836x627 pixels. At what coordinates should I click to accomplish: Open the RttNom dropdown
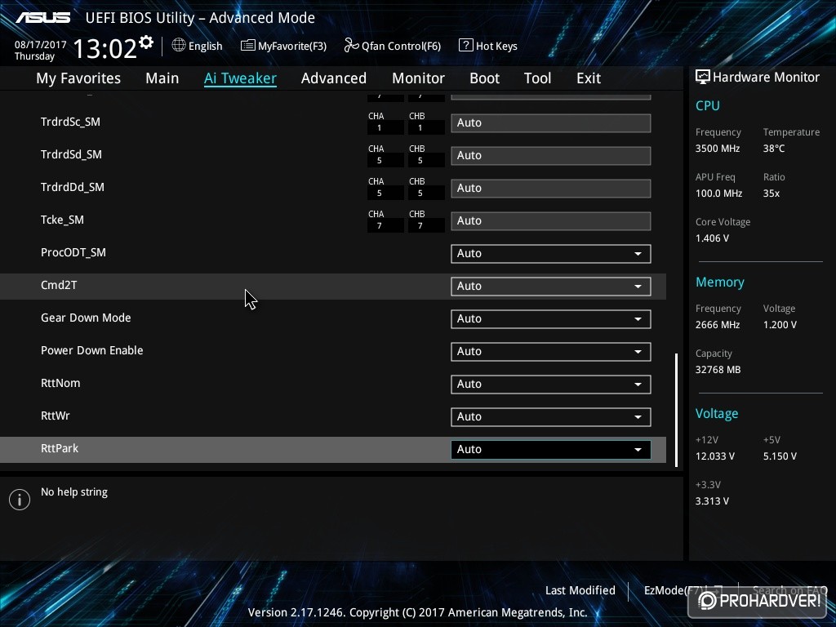coord(551,385)
